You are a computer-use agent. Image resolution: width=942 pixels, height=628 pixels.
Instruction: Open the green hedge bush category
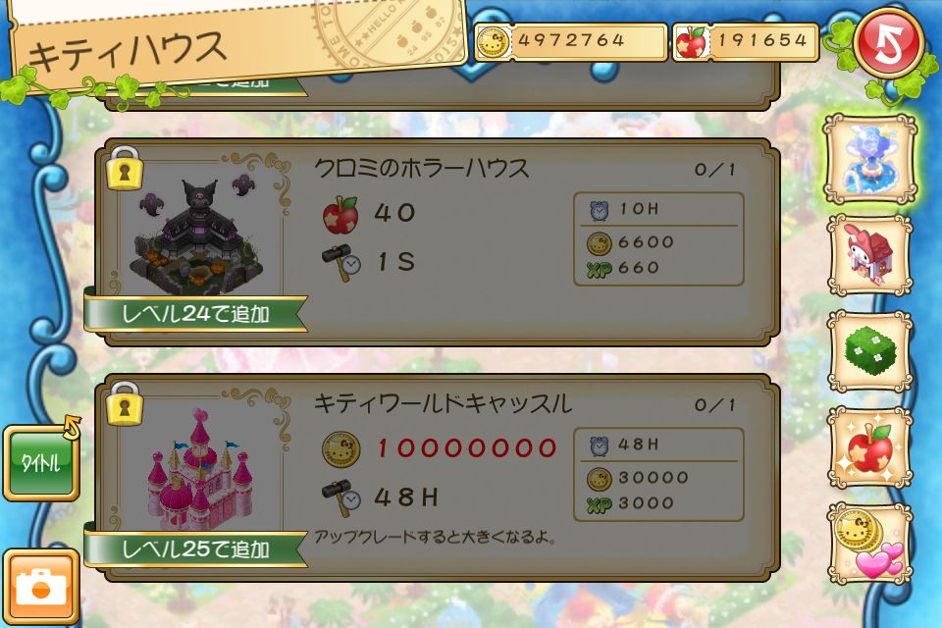click(870, 351)
